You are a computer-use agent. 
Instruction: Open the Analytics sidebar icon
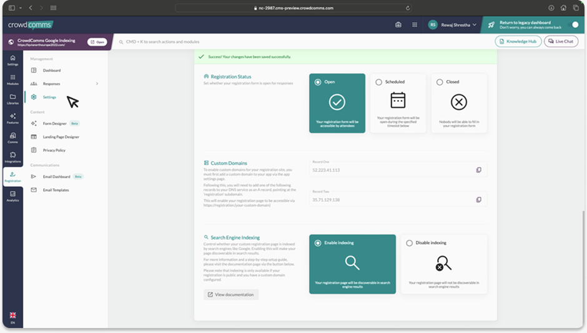coord(12,196)
